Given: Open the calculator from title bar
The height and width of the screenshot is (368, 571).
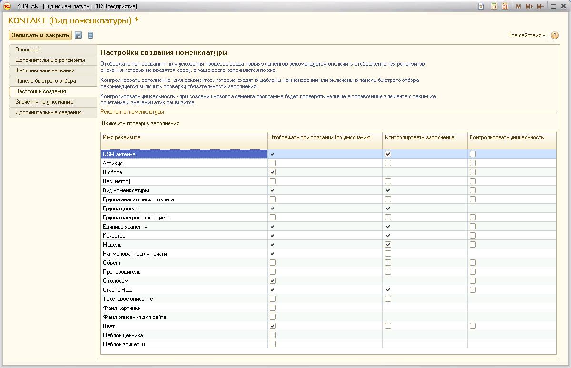Looking at the screenshot, I should 494,6.
